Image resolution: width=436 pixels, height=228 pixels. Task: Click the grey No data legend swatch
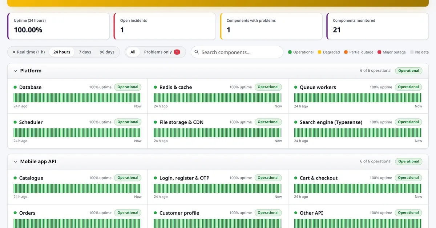(x=412, y=52)
